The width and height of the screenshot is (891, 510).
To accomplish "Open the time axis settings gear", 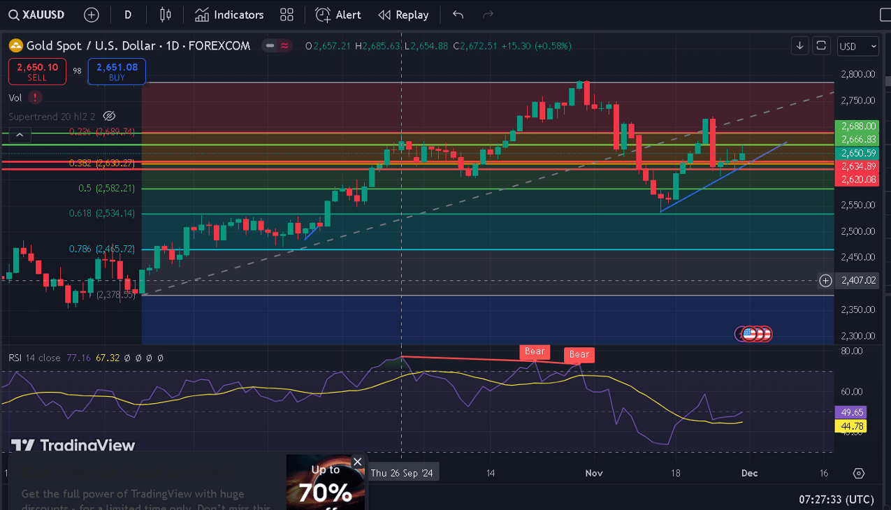I will tap(859, 473).
